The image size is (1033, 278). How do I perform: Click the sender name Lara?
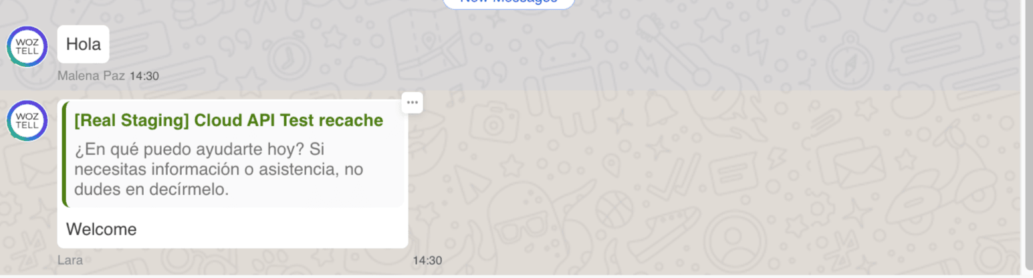click(x=69, y=260)
